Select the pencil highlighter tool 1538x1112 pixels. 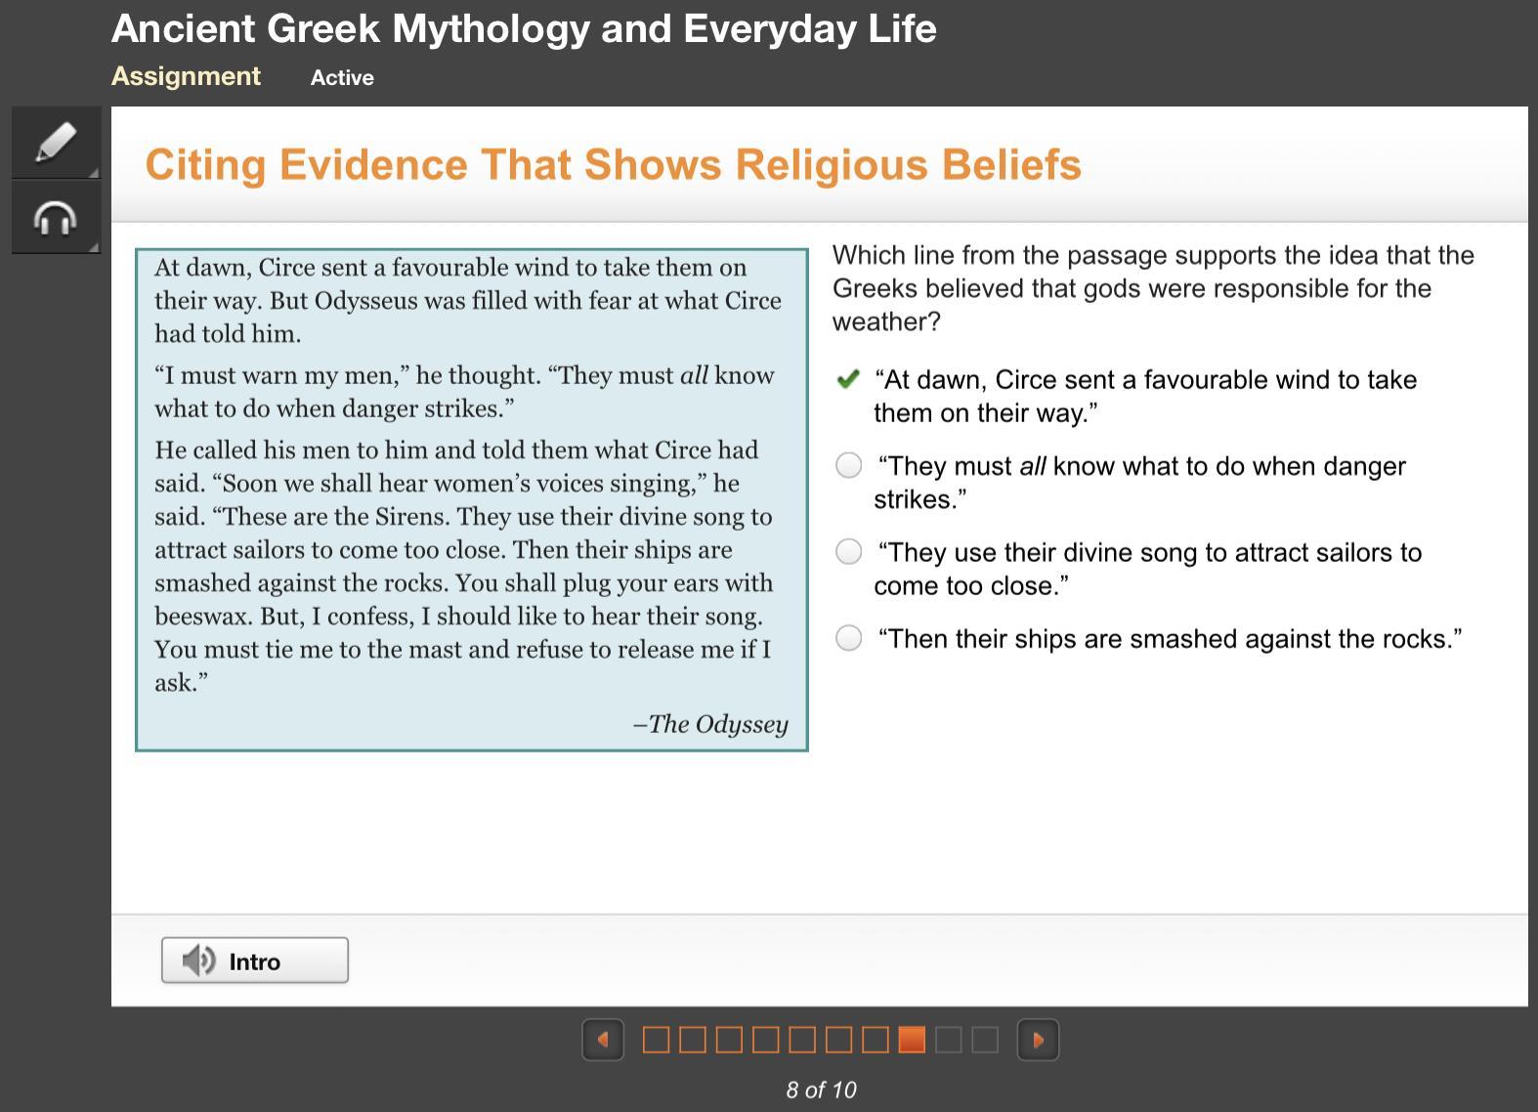coord(56,143)
